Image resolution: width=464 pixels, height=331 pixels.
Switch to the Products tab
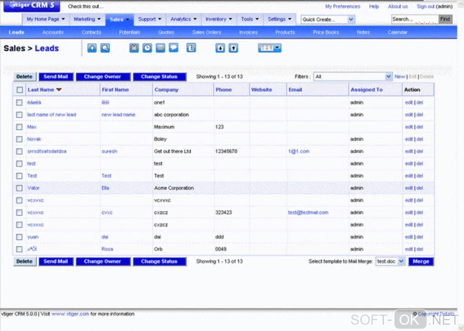(285, 33)
